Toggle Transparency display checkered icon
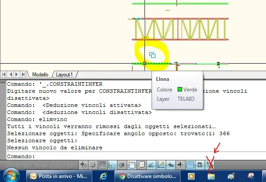Image resolution: width=266 pixels, height=182 pixels. (190, 165)
